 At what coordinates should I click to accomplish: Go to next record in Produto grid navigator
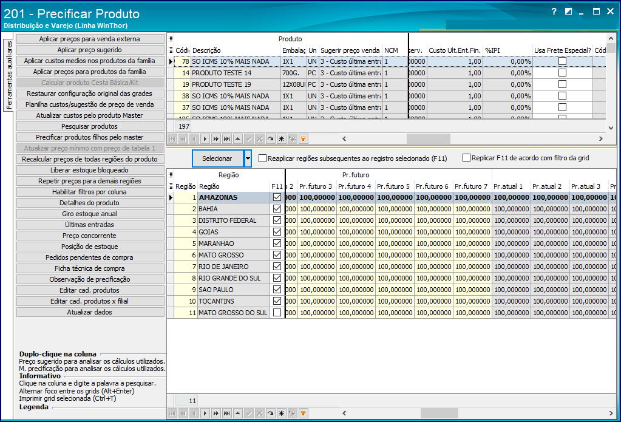(x=205, y=138)
